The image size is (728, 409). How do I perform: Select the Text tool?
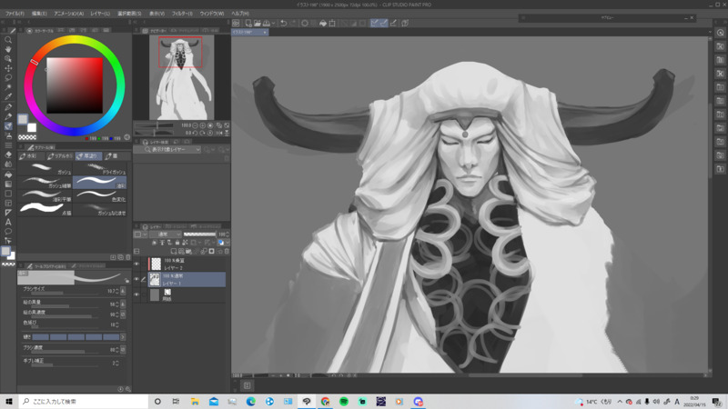pyautogui.click(x=8, y=222)
